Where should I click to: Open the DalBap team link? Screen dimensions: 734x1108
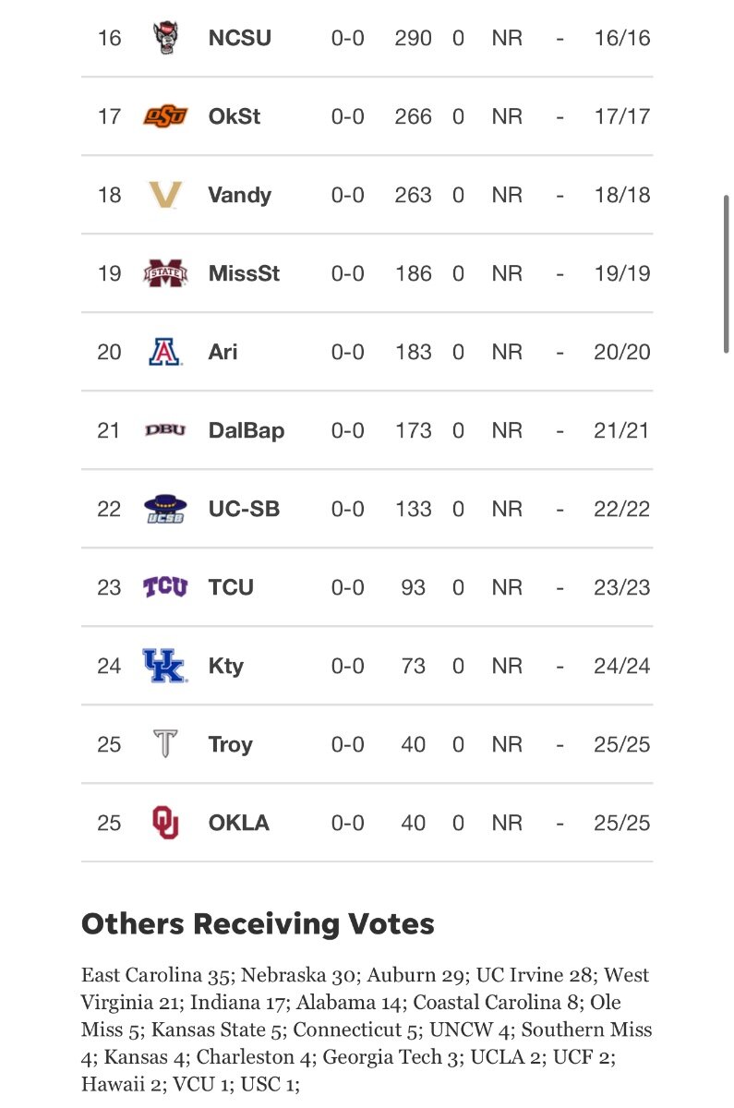[247, 431]
